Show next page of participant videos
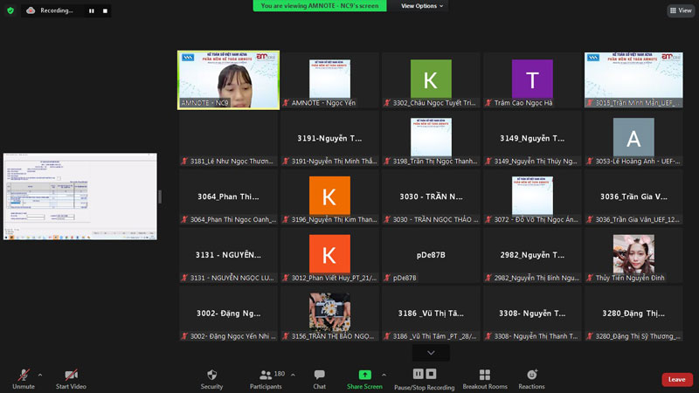The width and height of the screenshot is (699, 393). tap(431, 353)
